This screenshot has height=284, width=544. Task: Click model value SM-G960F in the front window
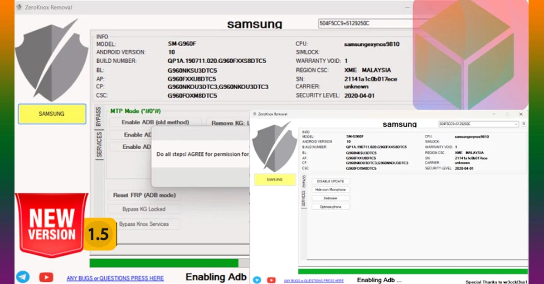pos(354,136)
